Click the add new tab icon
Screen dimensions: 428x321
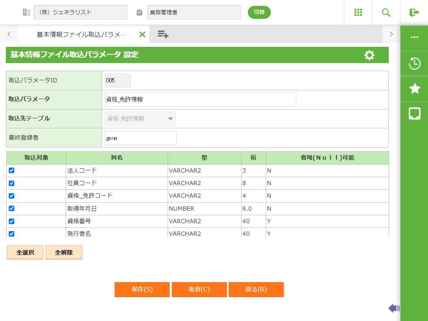tap(163, 34)
